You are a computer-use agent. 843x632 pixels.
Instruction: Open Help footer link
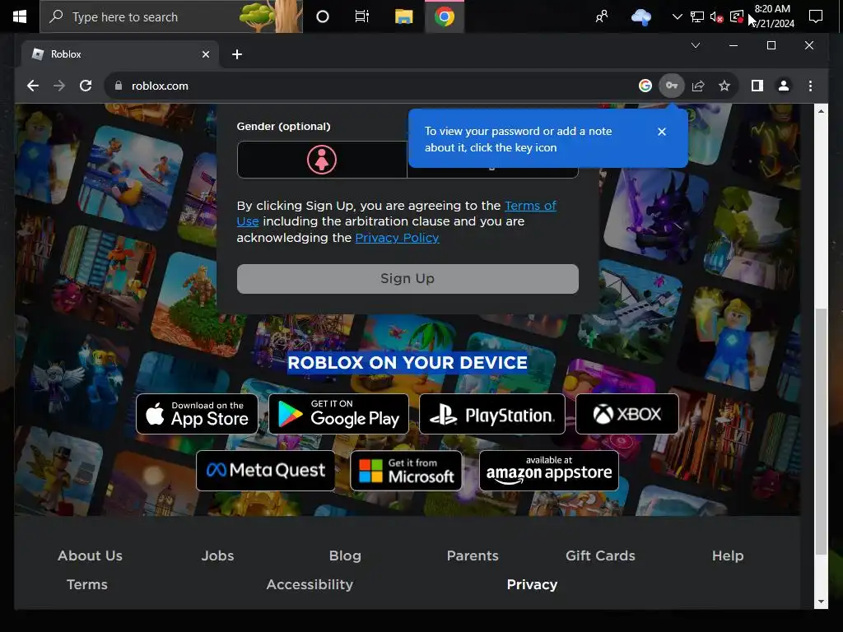728,555
